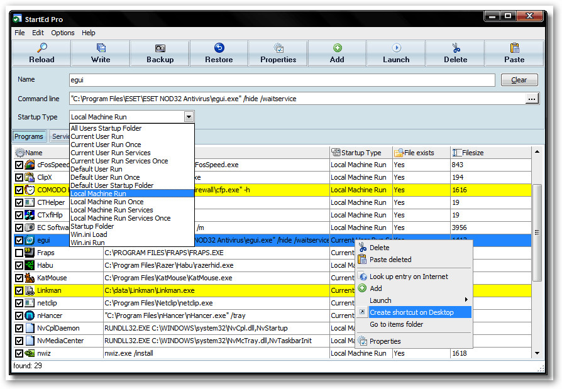Expand the Launch submenu in context menu

[414, 300]
